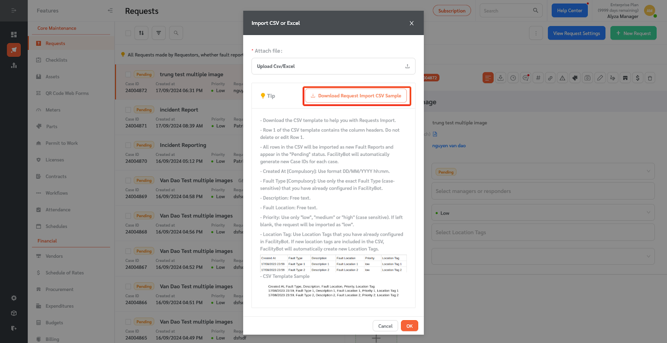
Task: Click the upload icon in Attach file field
Action: [x=407, y=66]
